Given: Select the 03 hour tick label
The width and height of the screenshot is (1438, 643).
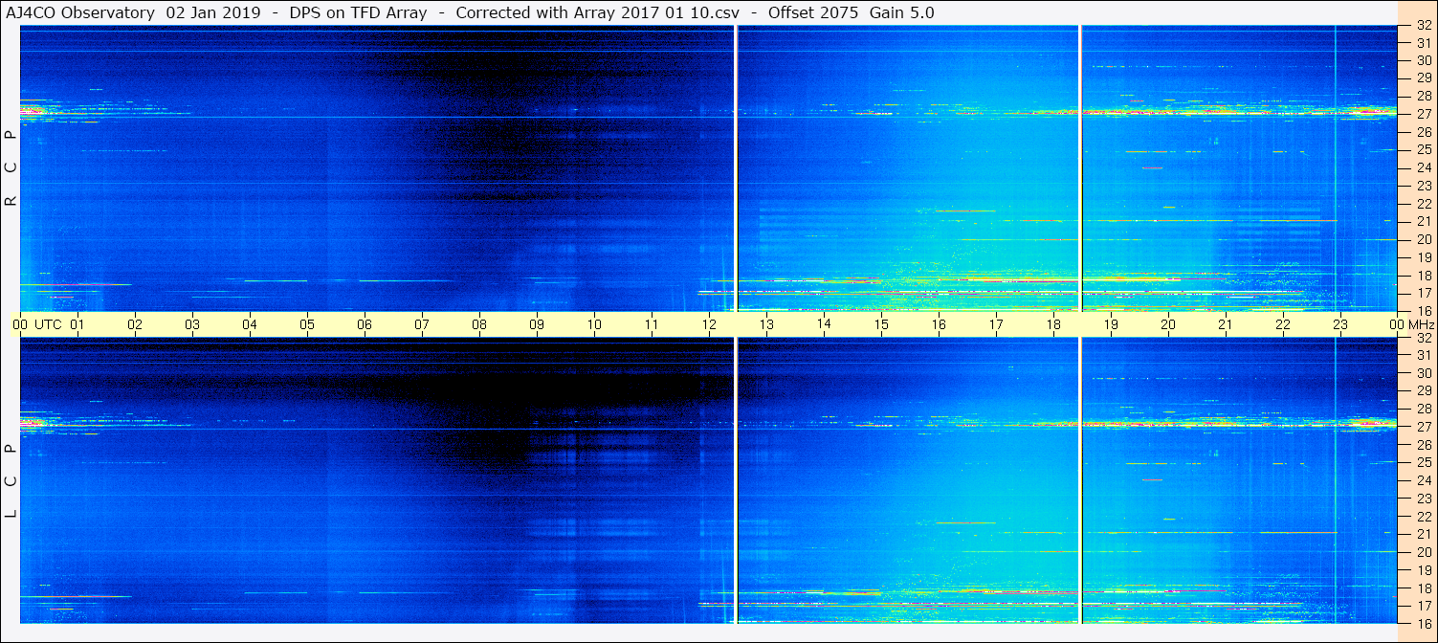Looking at the screenshot, I should (192, 324).
